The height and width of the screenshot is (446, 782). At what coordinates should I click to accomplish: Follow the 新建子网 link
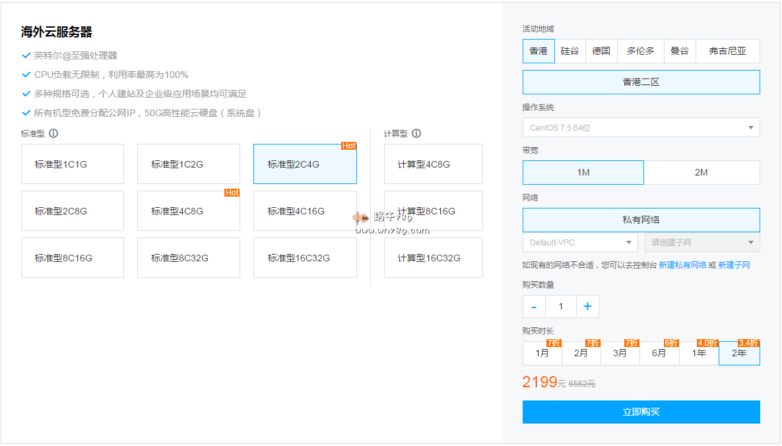pos(734,265)
